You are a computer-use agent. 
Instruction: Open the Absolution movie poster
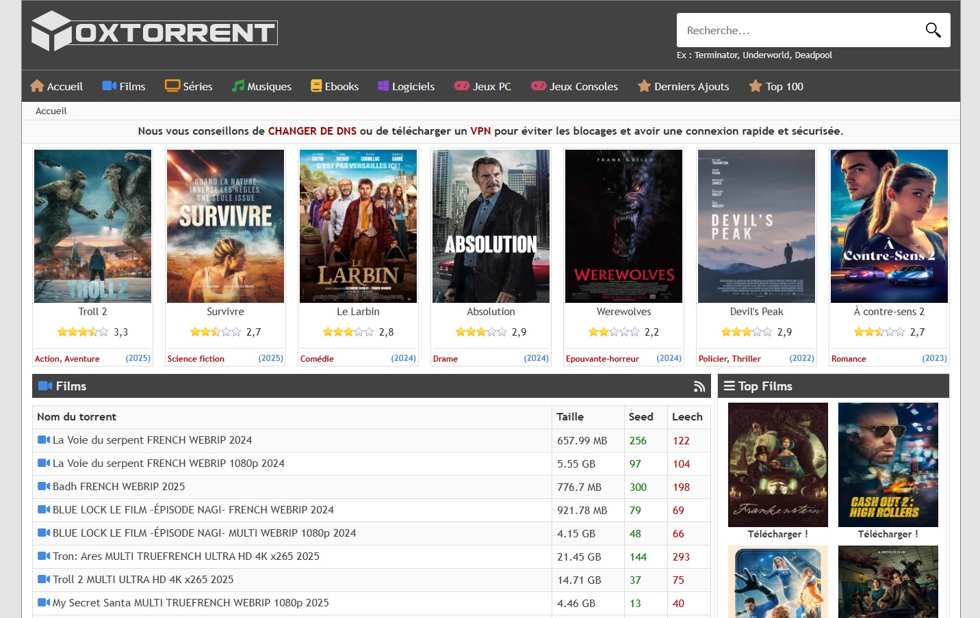(x=491, y=226)
